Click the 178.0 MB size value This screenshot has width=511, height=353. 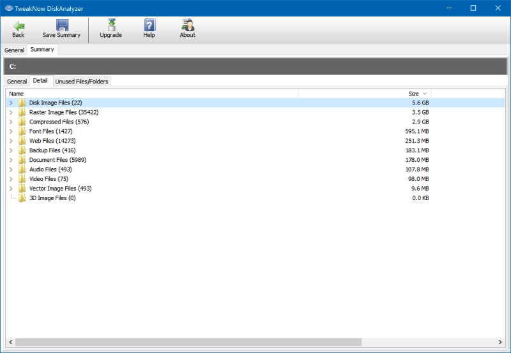coord(417,160)
